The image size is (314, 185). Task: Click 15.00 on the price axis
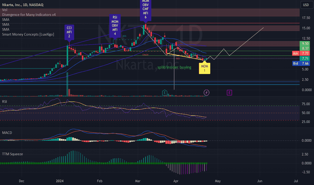tap(306, 28)
